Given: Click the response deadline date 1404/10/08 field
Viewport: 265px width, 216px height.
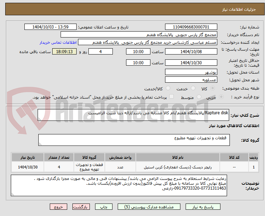Looking at the screenshot, I should 191,51.
